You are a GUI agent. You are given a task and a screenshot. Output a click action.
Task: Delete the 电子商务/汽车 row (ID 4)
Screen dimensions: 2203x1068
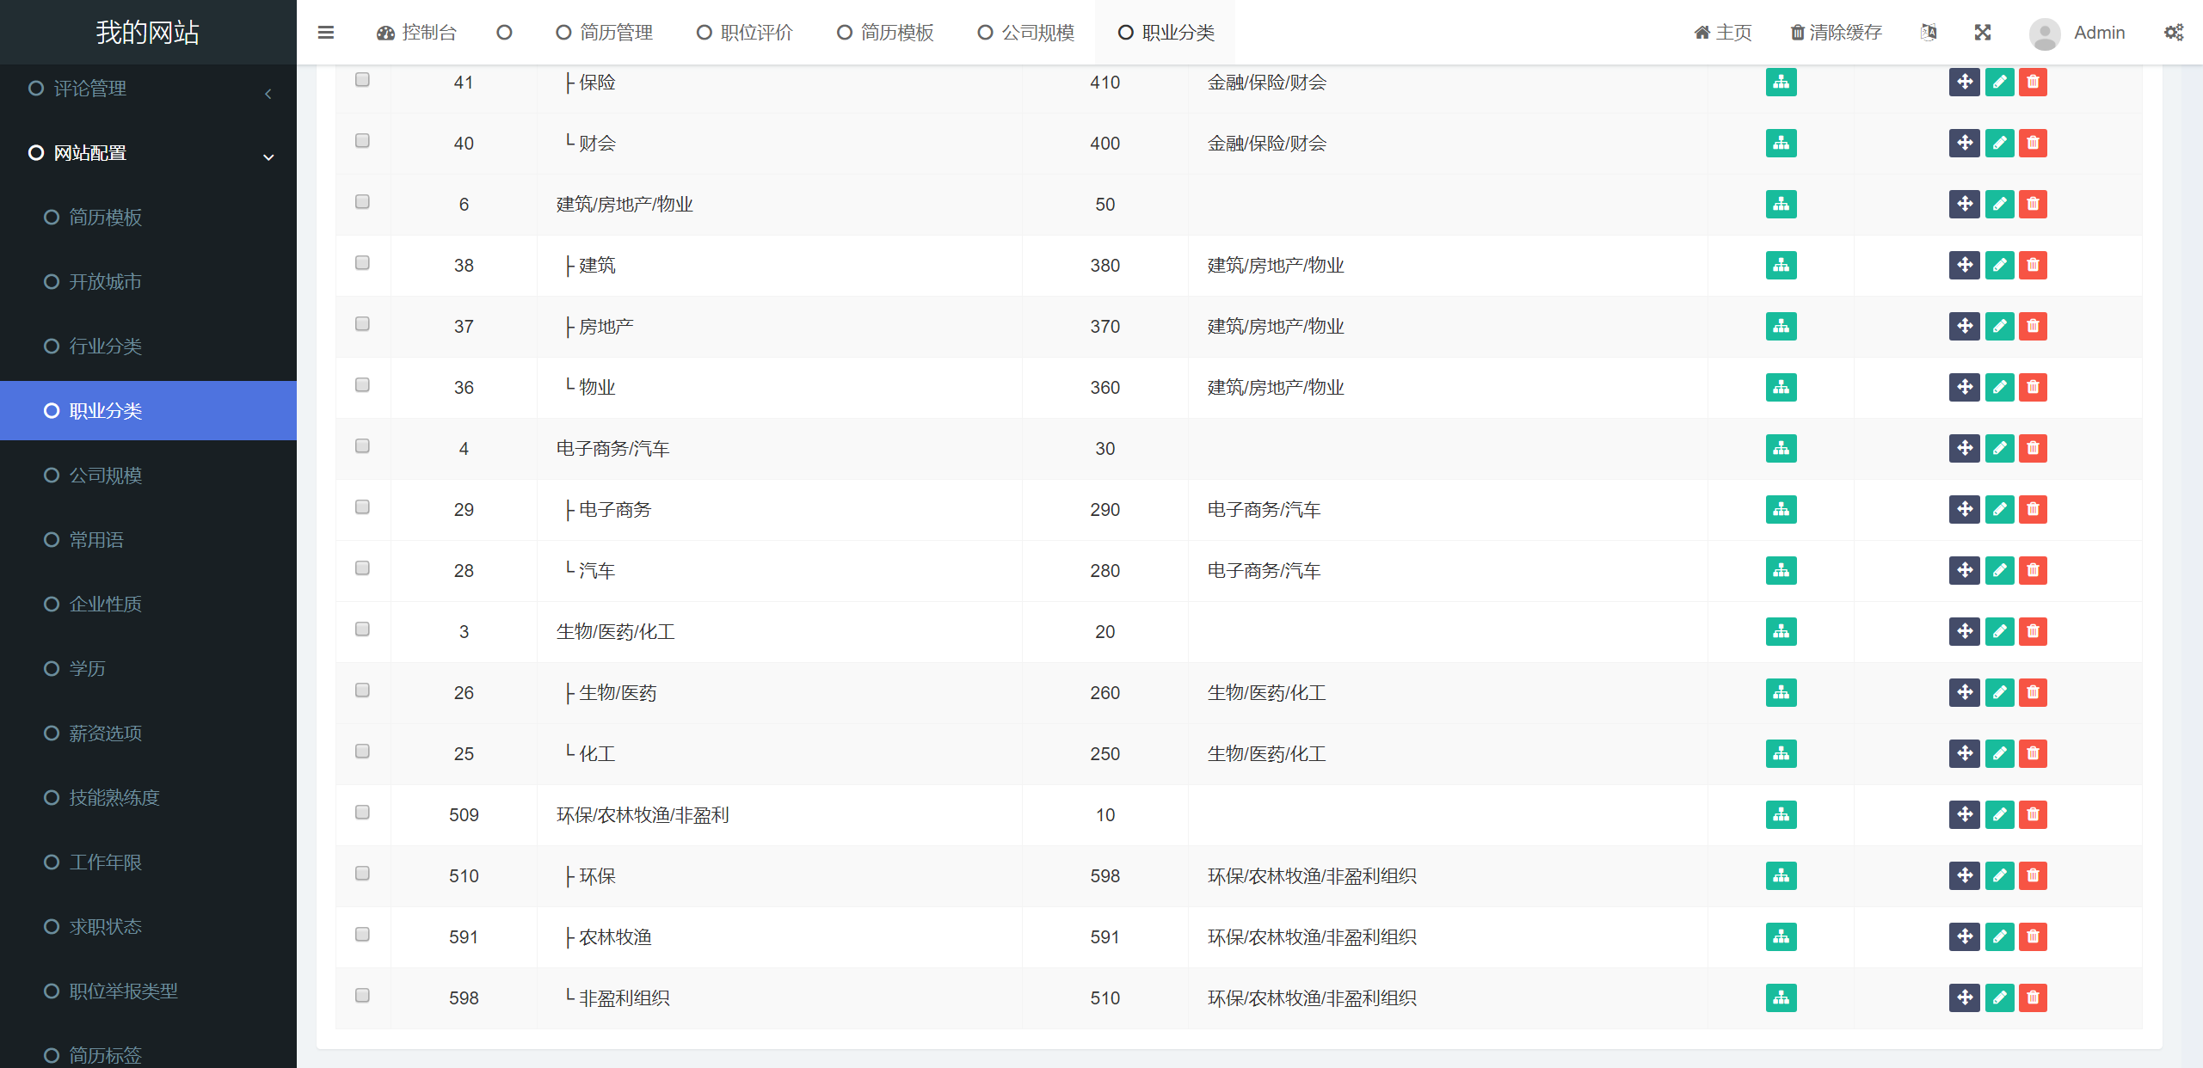[x=2033, y=449]
